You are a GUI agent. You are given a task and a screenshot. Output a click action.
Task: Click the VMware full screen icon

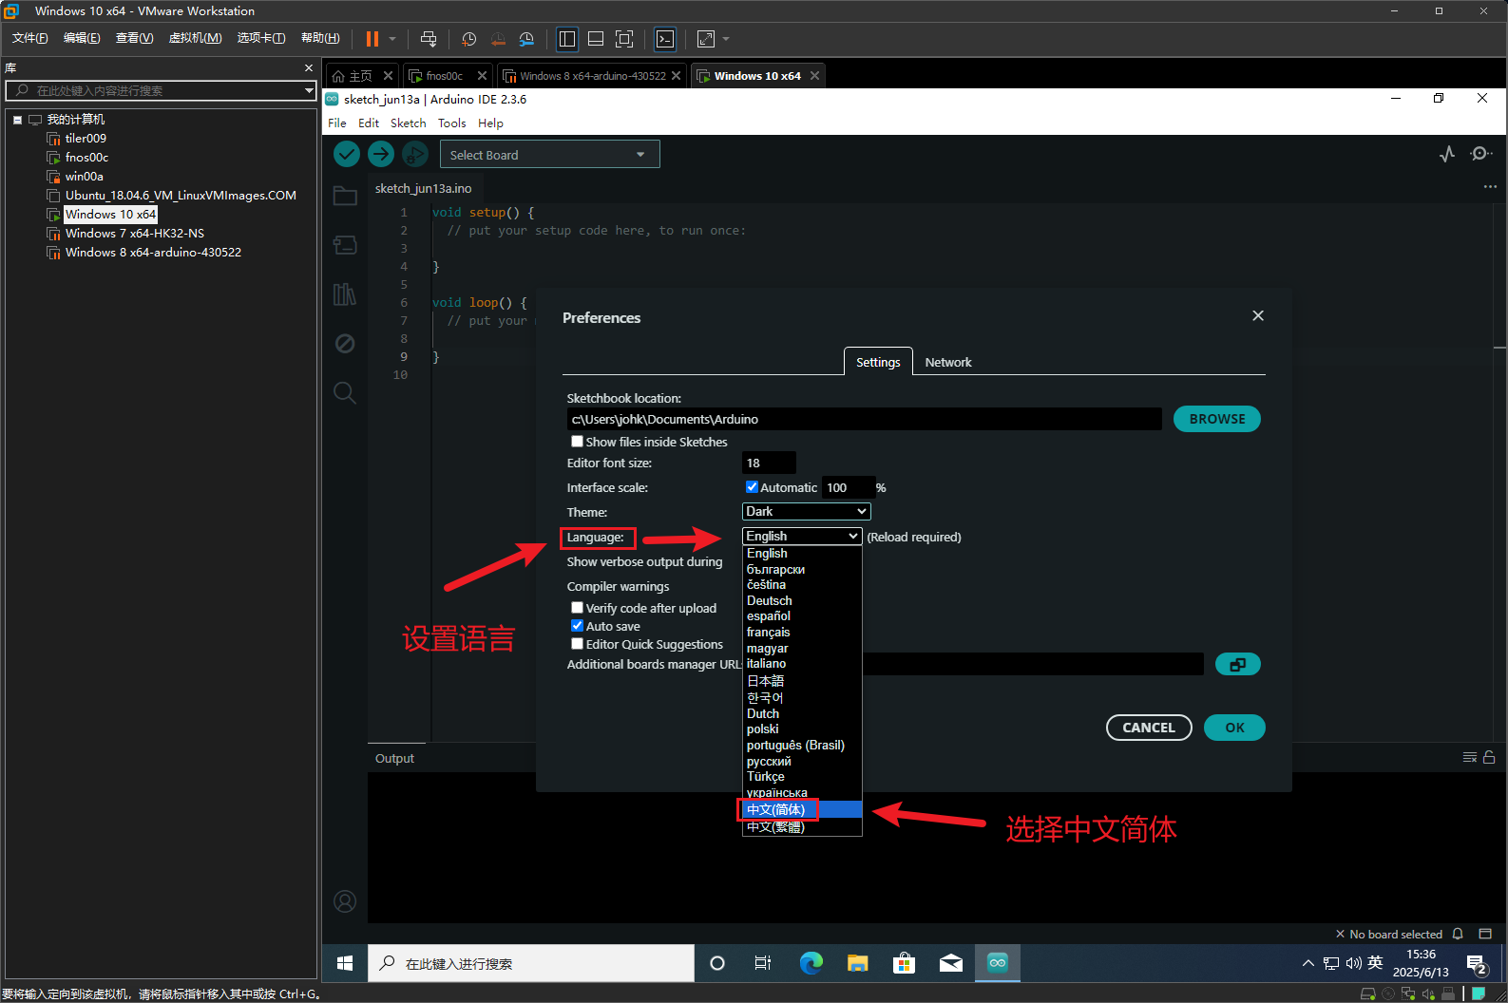click(624, 39)
